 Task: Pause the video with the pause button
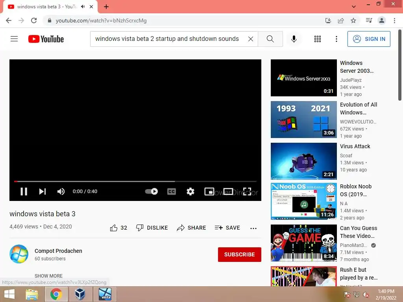click(24, 192)
